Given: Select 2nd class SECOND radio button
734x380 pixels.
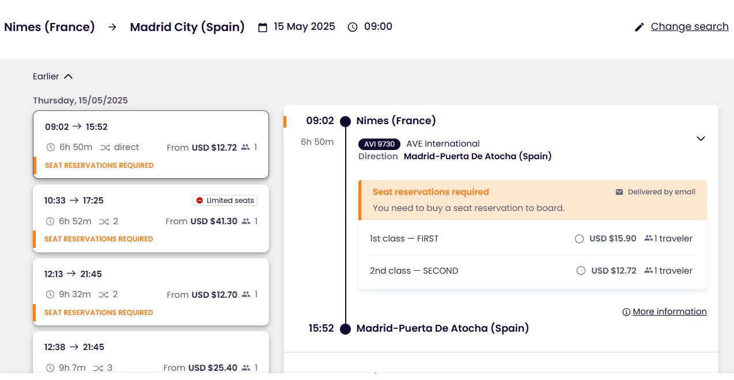Looking at the screenshot, I should tap(581, 271).
